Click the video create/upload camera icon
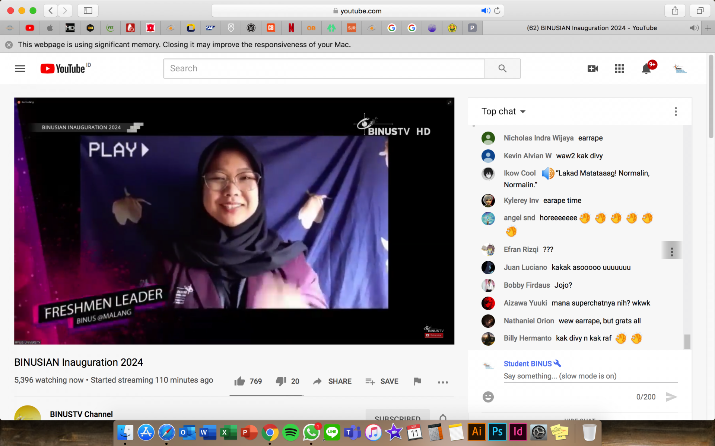Image resolution: width=715 pixels, height=446 pixels. click(x=592, y=68)
